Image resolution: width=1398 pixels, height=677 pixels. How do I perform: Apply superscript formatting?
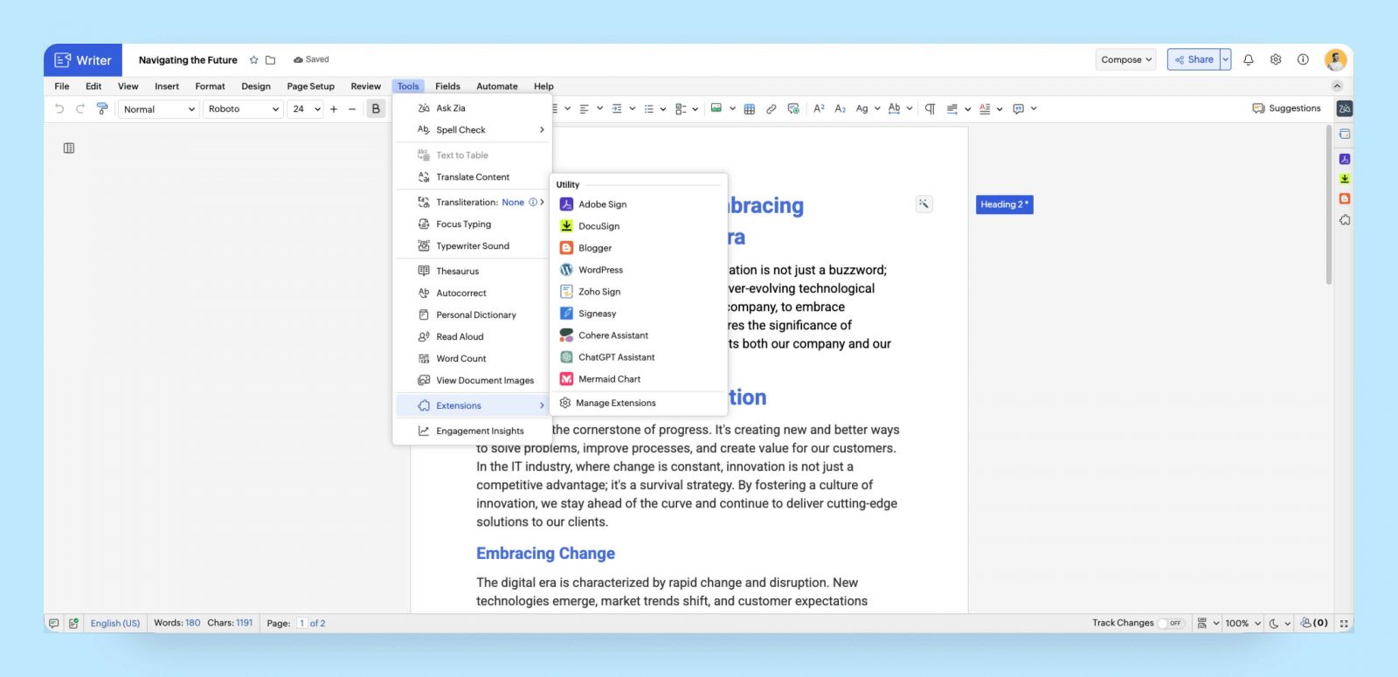point(819,109)
